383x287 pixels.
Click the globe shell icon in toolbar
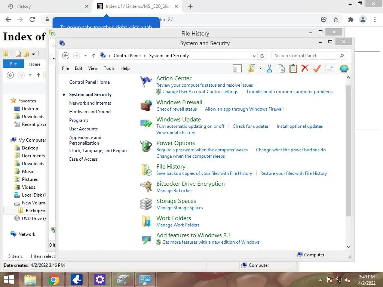pyautogui.click(x=344, y=69)
